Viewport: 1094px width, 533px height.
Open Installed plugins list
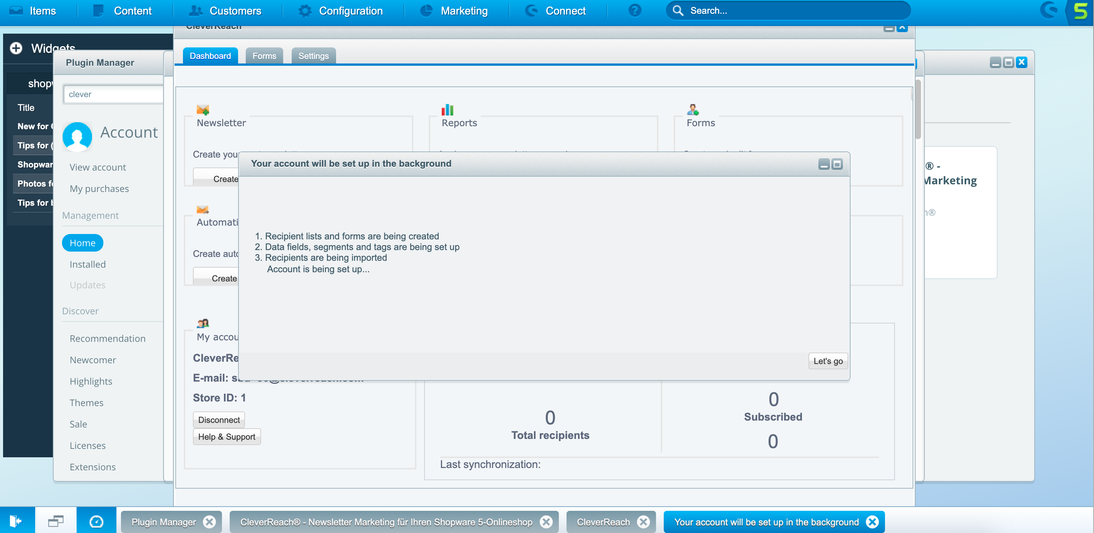click(x=88, y=264)
